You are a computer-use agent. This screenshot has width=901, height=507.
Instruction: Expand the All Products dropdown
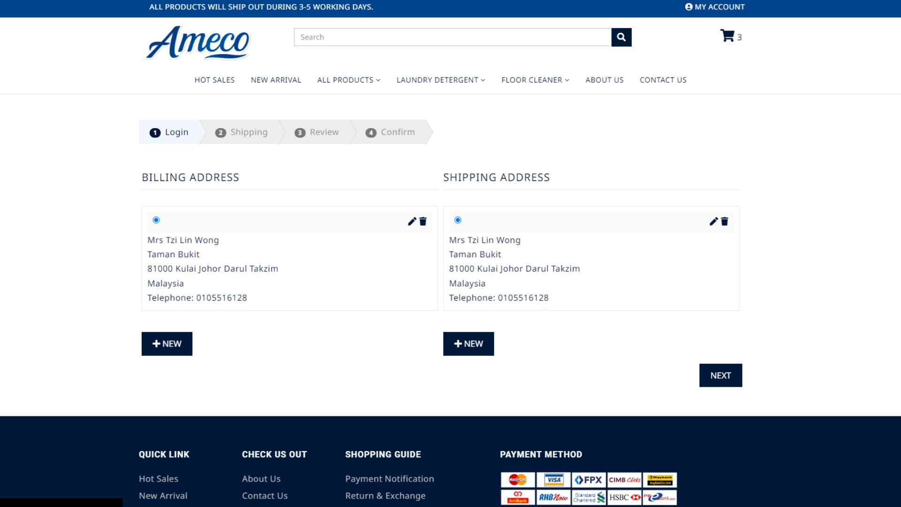coord(348,80)
